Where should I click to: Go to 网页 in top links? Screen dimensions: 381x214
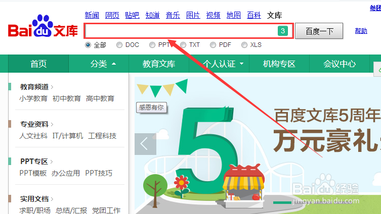click(112, 15)
